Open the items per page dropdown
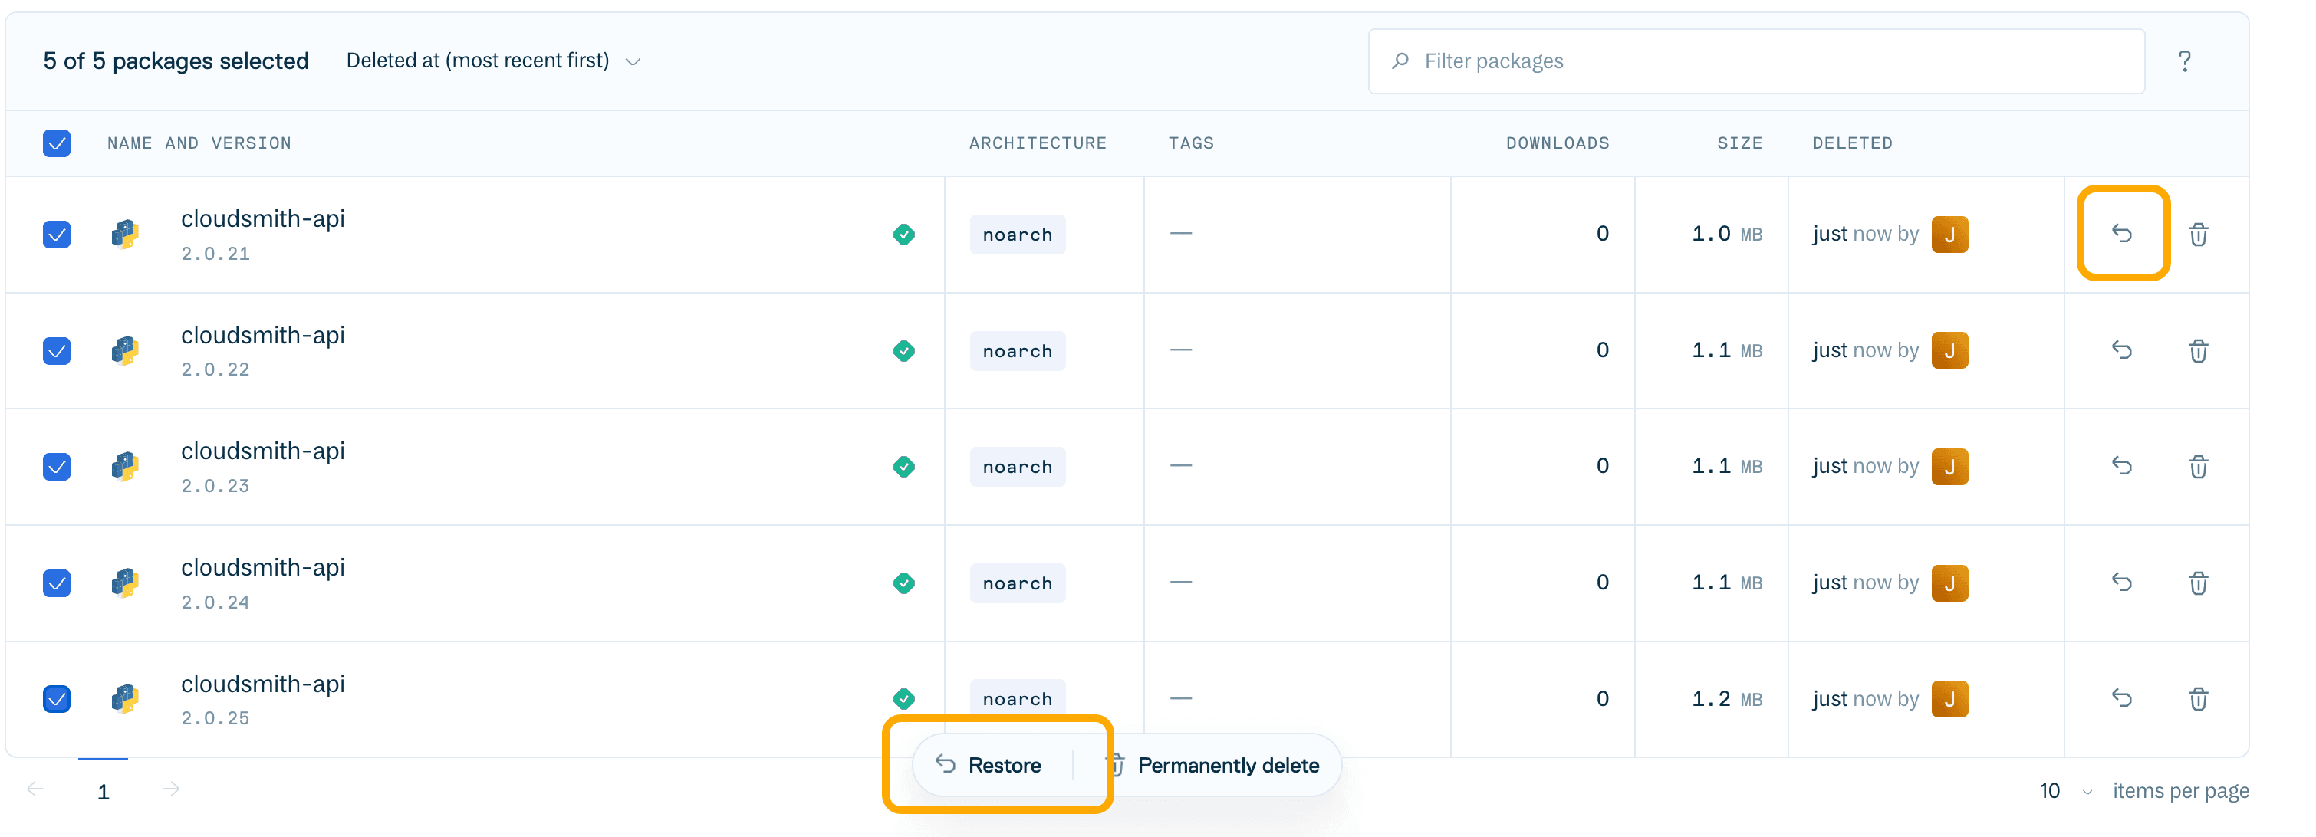The image size is (2316, 837). click(x=2064, y=791)
